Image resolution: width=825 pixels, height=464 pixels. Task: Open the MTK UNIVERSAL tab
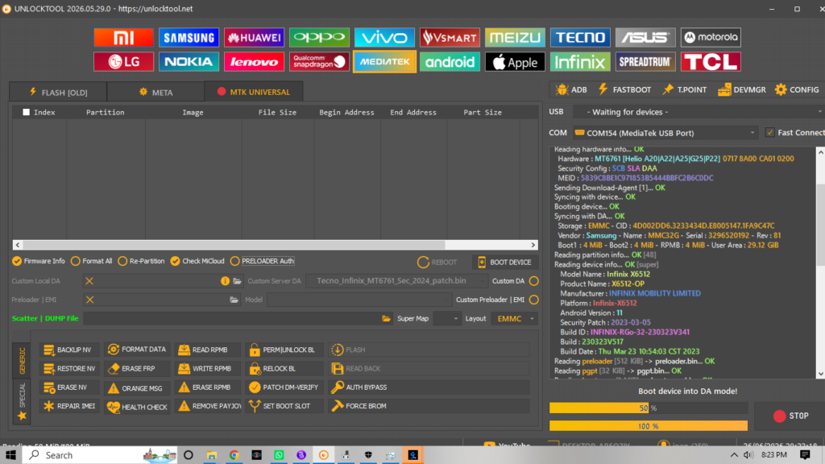point(254,92)
